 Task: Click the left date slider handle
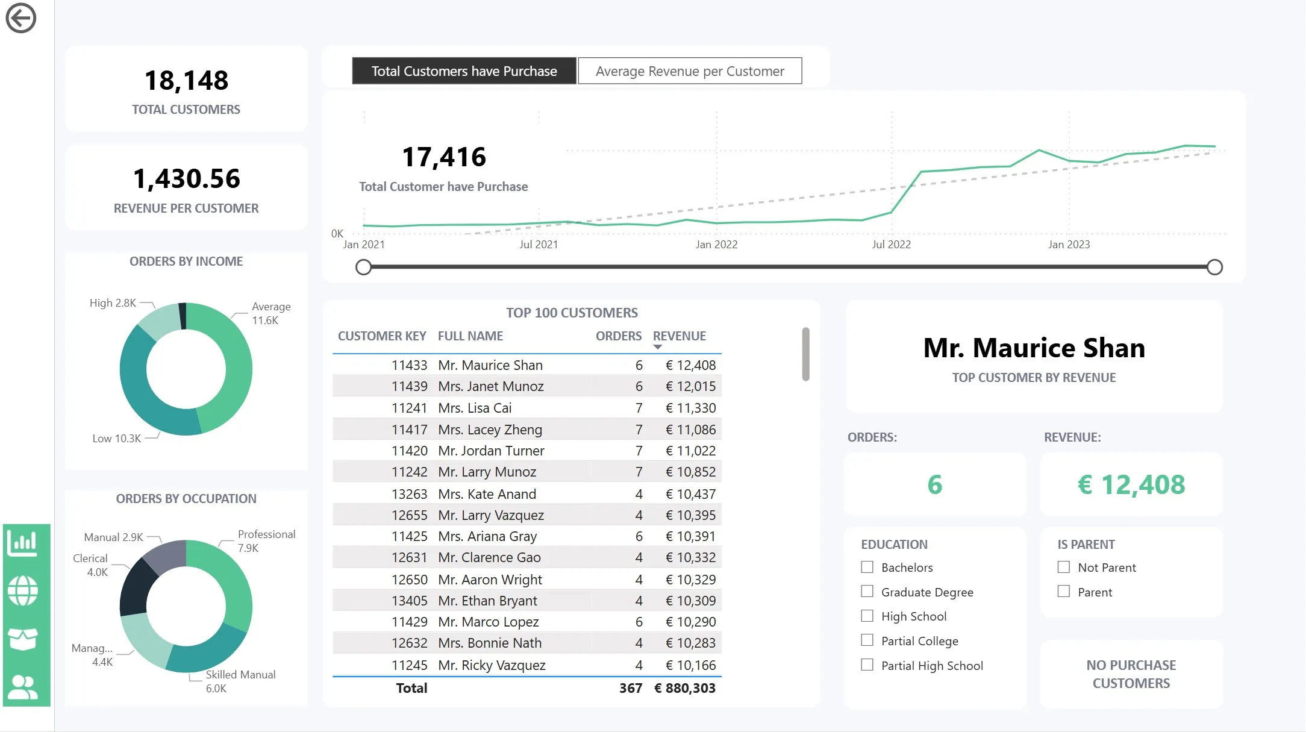click(x=363, y=267)
